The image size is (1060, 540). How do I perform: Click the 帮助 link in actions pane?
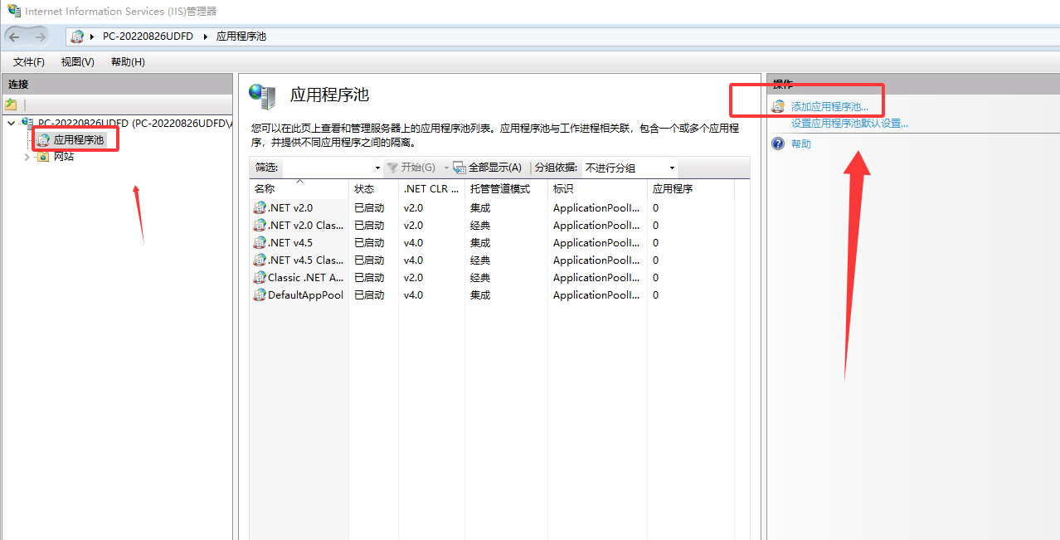801,144
